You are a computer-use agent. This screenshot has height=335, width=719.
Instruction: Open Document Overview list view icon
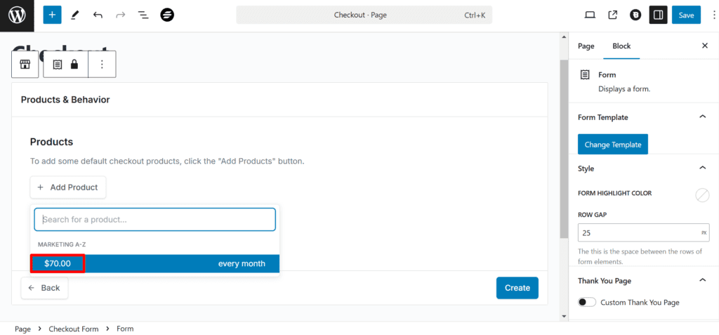tap(143, 15)
